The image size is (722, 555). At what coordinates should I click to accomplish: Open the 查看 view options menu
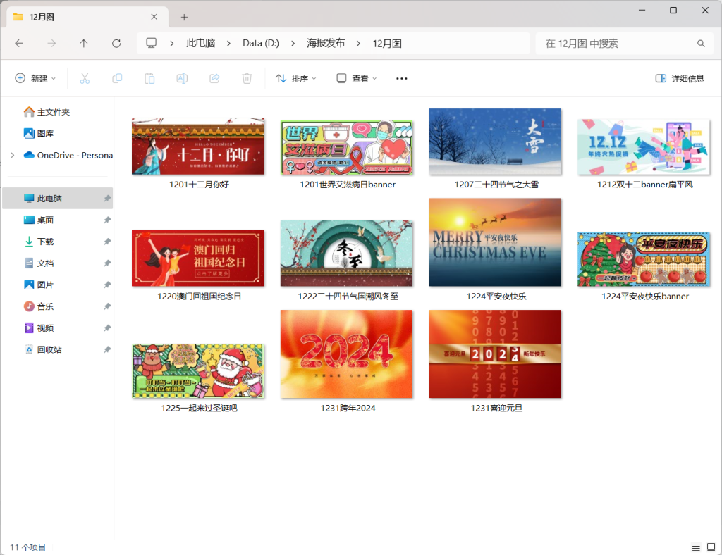(357, 78)
